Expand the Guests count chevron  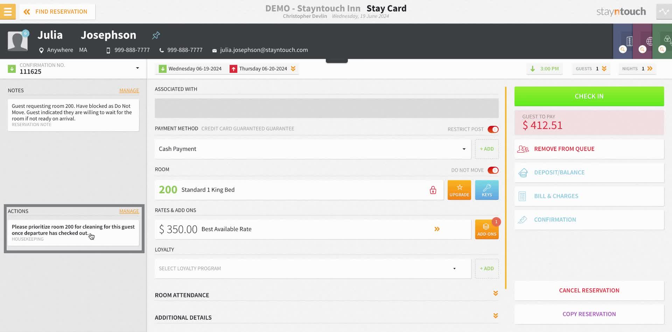coord(604,69)
